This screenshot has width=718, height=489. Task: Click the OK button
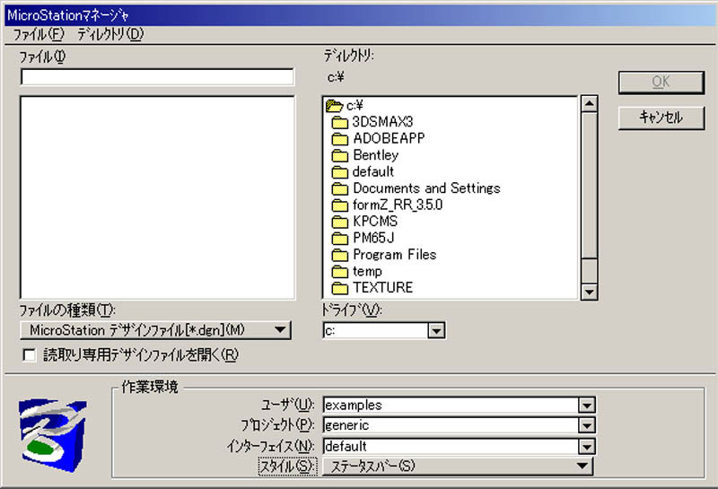click(661, 83)
